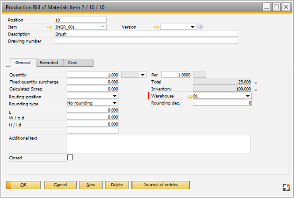Open the Item chooser icon in INGR_001 field
Viewport: 294px width, 198px height.
(x=103, y=27)
